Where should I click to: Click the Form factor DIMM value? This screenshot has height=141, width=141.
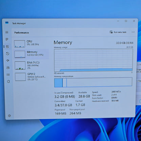[114, 98]
